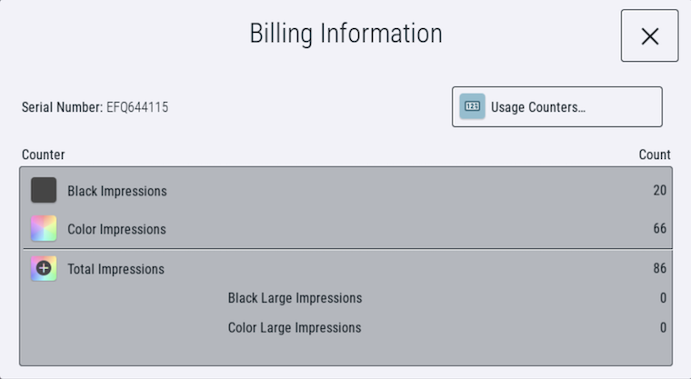Image resolution: width=691 pixels, height=379 pixels.
Task: Select the Black Impressions row label
Action: point(117,191)
